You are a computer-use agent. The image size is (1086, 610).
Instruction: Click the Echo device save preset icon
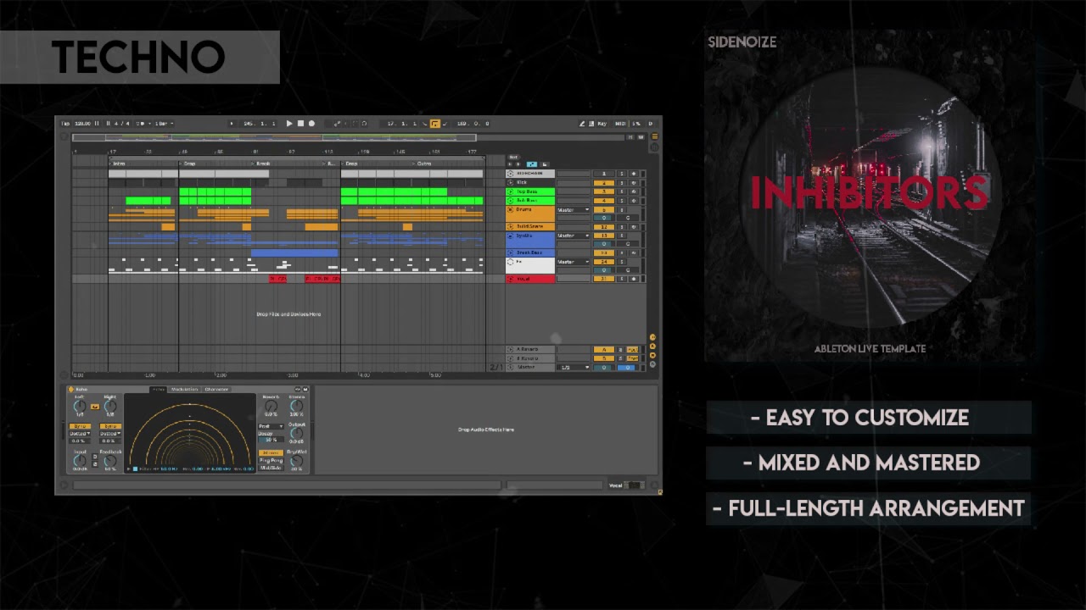[x=305, y=390]
